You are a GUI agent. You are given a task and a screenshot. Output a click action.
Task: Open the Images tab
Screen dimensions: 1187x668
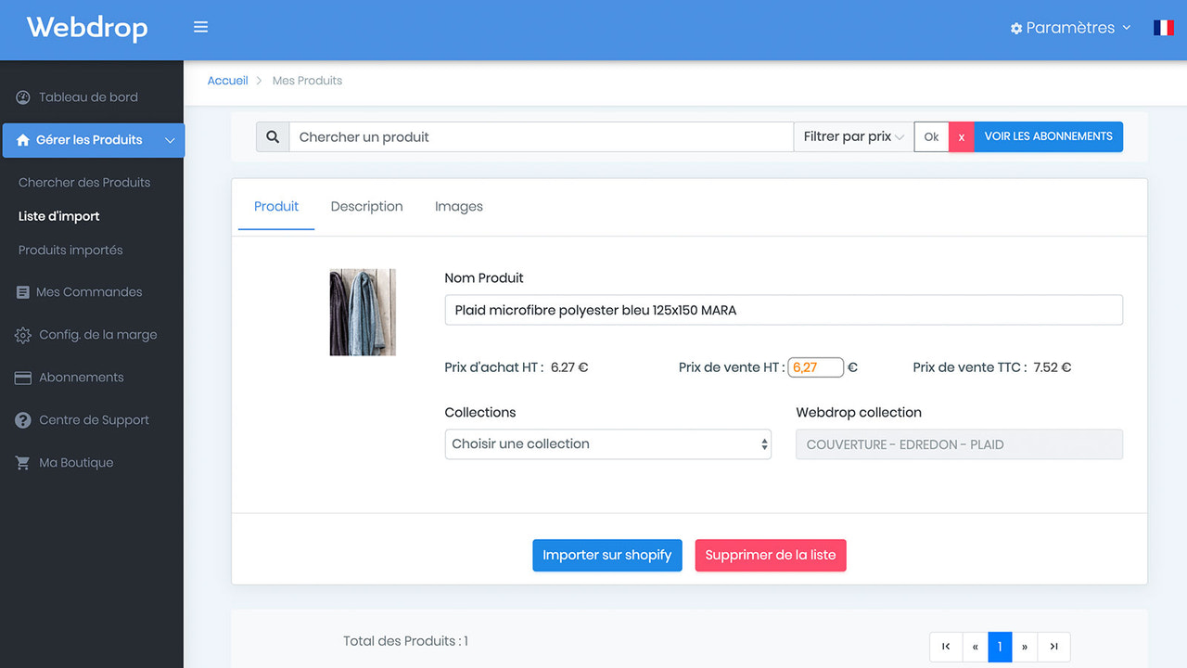458,206
